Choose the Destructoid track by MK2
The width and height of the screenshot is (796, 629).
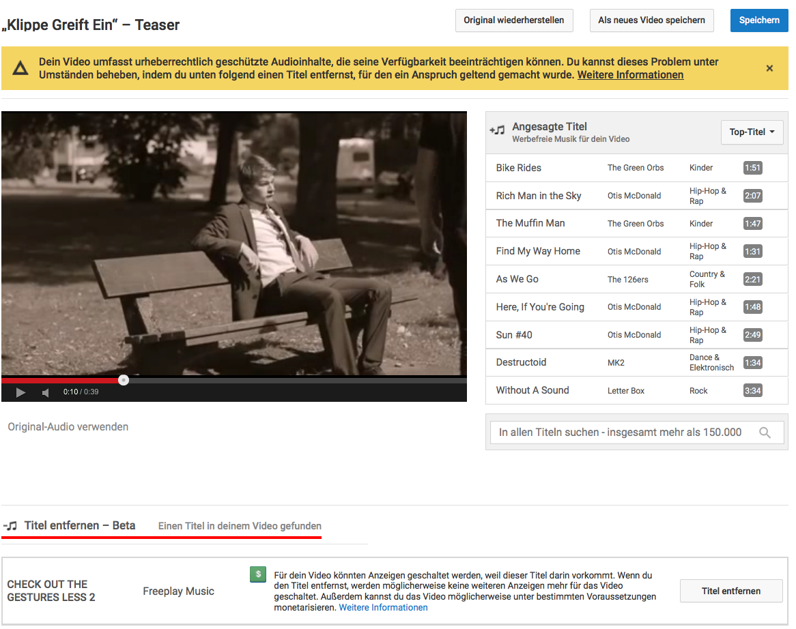[x=521, y=362]
